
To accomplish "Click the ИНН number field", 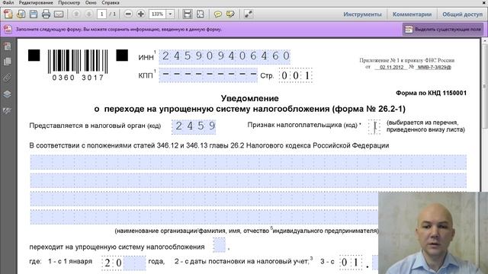I will coord(225,56).
